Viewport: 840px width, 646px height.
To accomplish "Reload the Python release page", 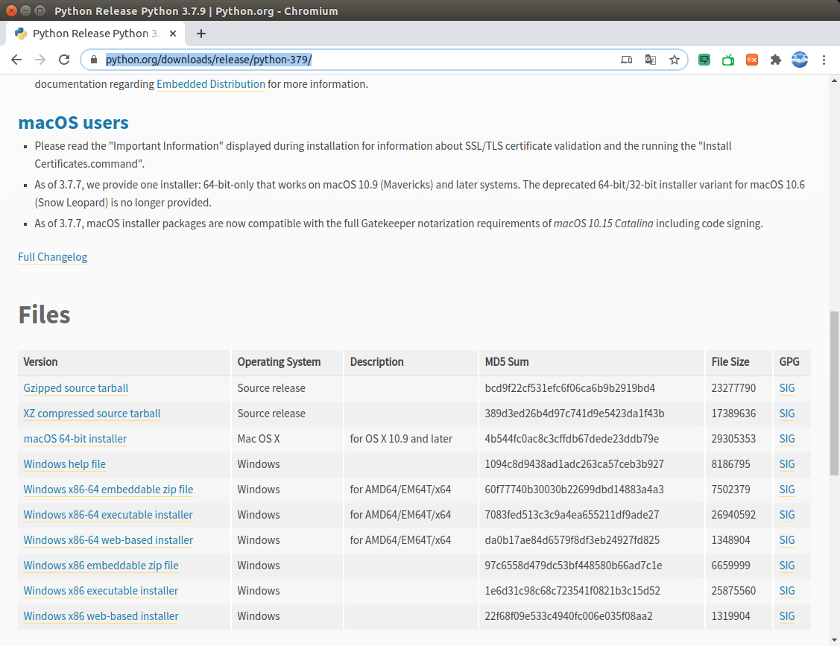I will coord(64,60).
